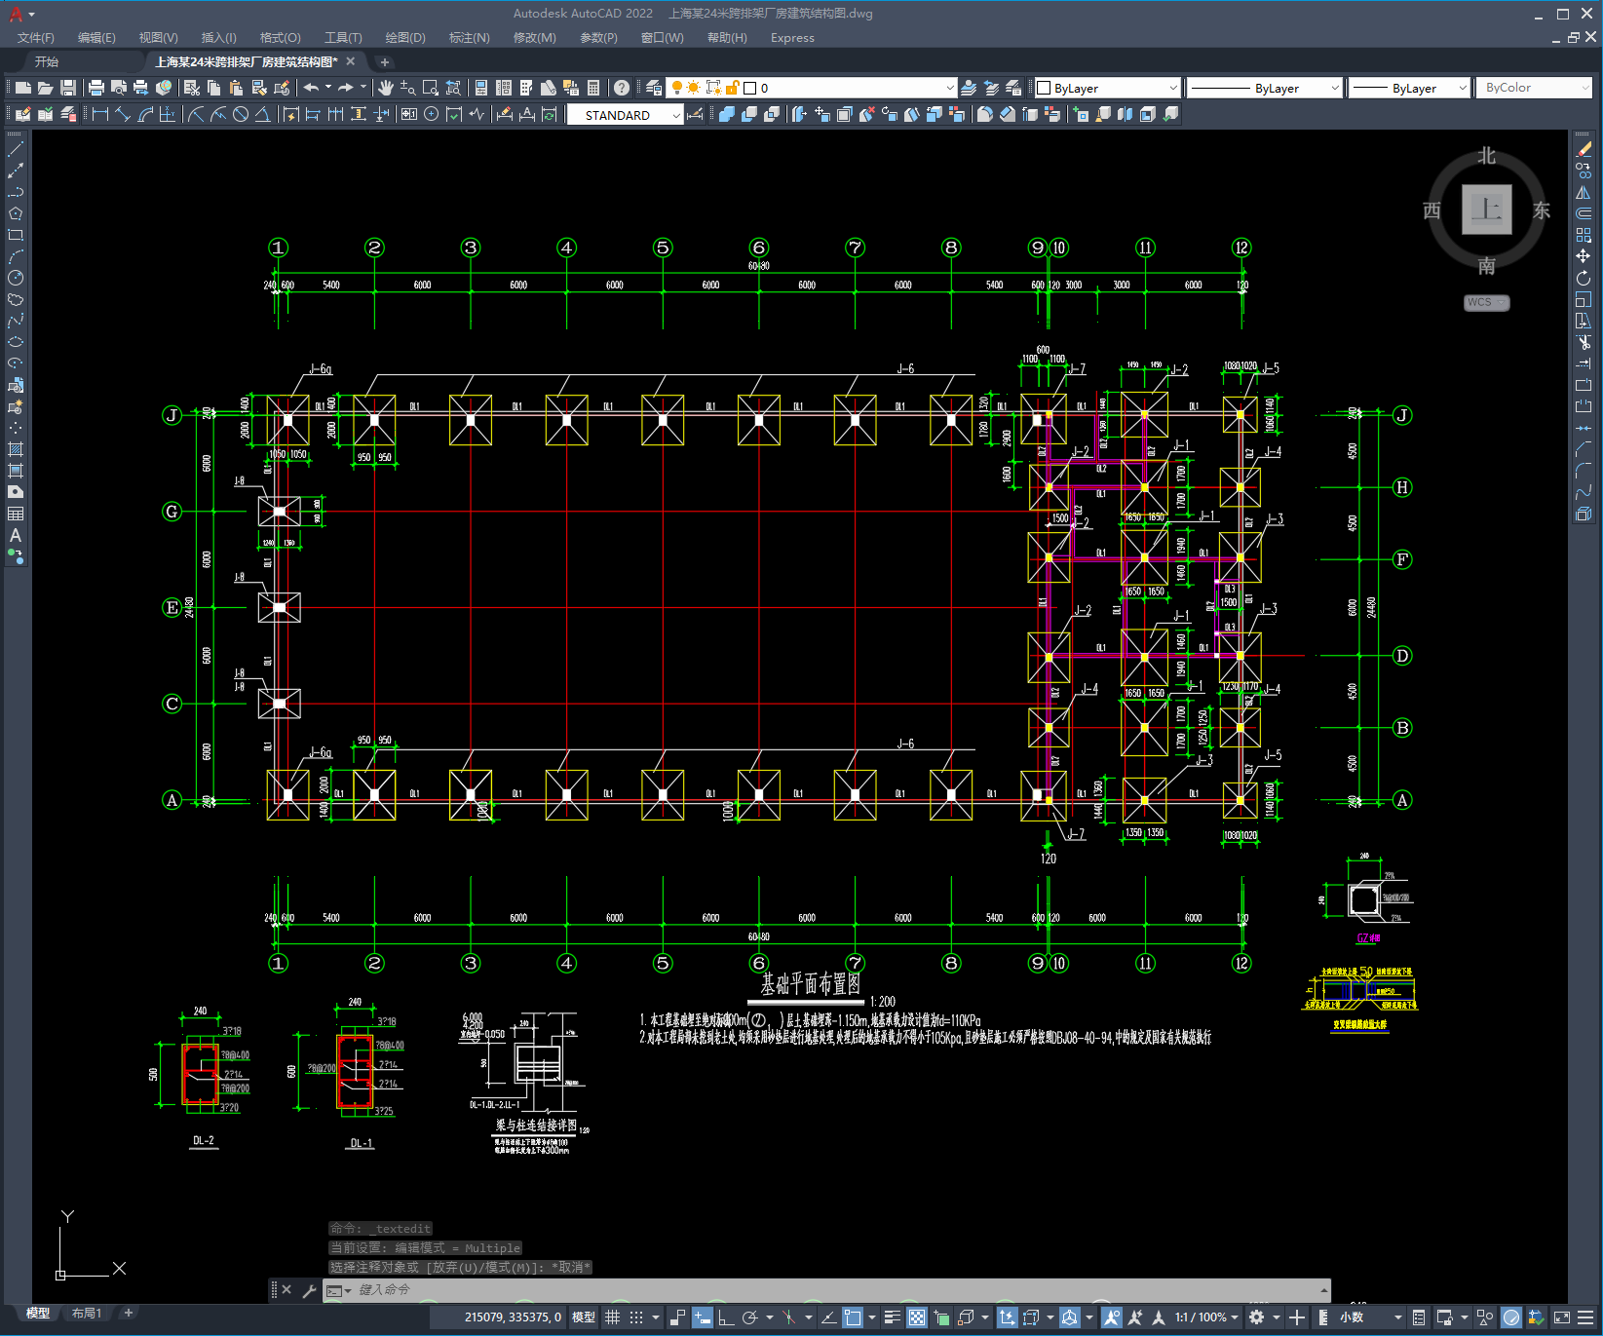1603x1336 pixels.
Task: Select the Erase tool in modify toolbar
Action: (1584, 149)
